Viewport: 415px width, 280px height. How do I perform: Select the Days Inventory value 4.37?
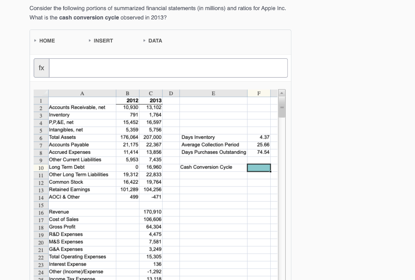pyautogui.click(x=259, y=137)
